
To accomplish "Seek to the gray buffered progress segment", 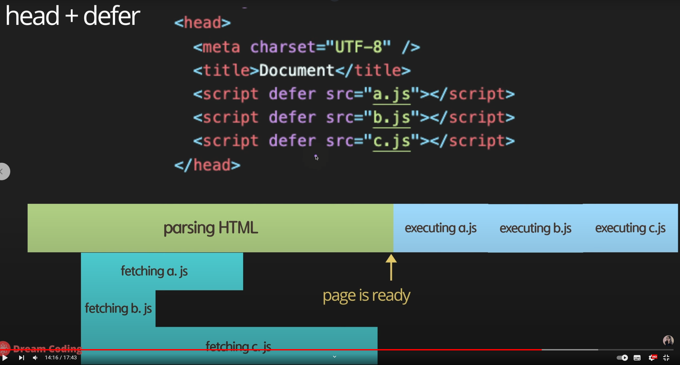I will 569,350.
